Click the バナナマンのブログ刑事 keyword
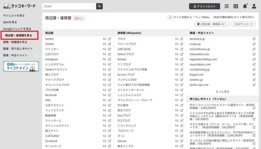Viewport: 261px width, 149px height. pos(132,69)
